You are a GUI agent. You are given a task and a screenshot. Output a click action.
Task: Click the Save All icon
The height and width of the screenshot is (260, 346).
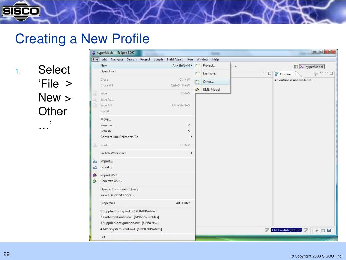point(95,106)
